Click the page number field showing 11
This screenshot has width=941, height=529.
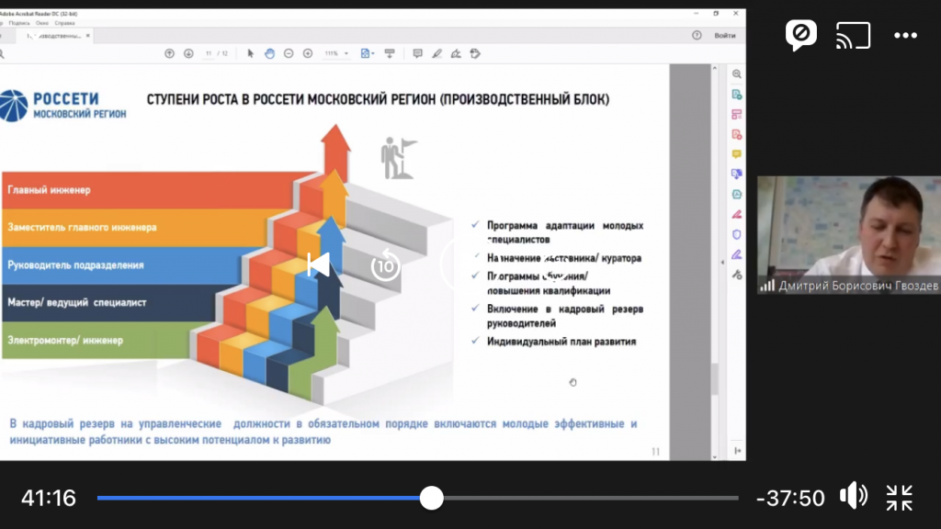[209, 53]
